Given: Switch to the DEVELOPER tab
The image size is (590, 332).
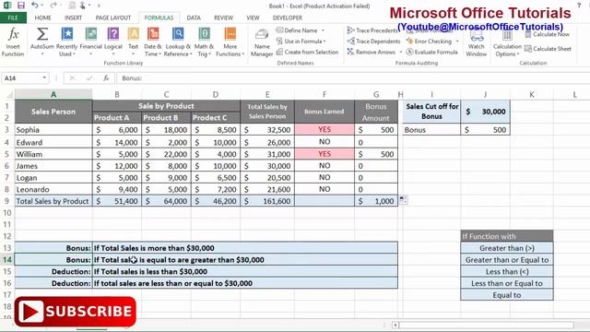Looking at the screenshot, I should click(287, 18).
